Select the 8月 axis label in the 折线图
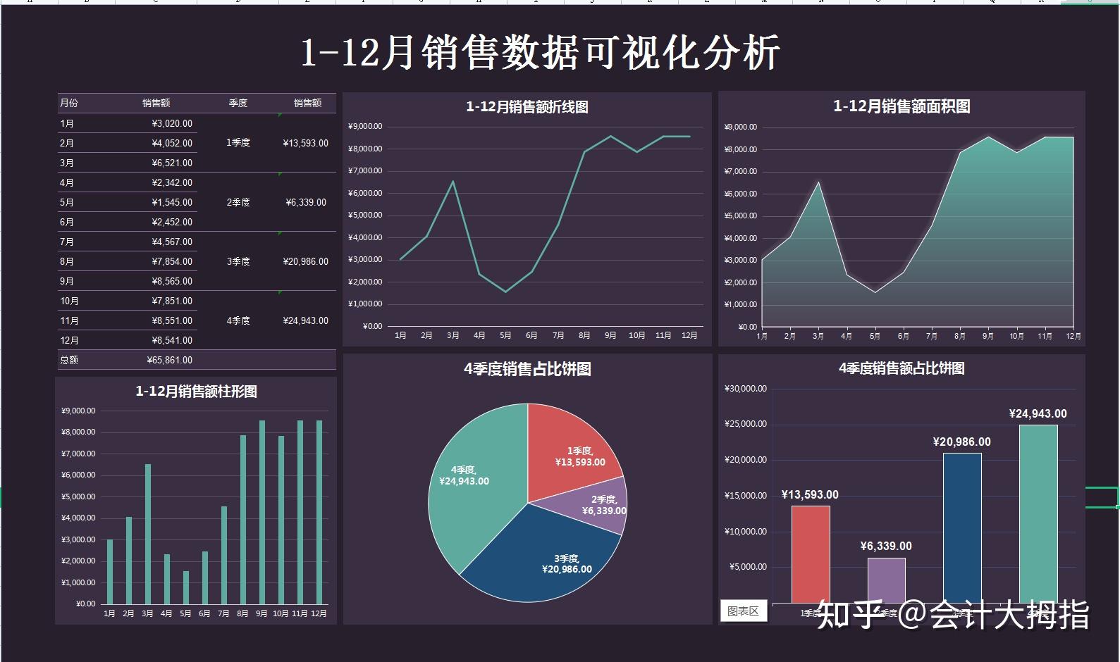Image resolution: width=1120 pixels, height=662 pixels. (x=584, y=335)
